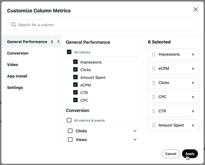Viewport: 205px width, 165px height.
Task: Grab the drag handle beside selected CTR
Action: 154,111
